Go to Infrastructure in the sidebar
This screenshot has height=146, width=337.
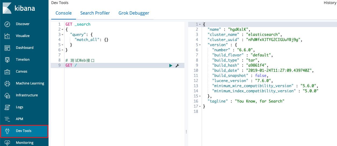(x=27, y=95)
